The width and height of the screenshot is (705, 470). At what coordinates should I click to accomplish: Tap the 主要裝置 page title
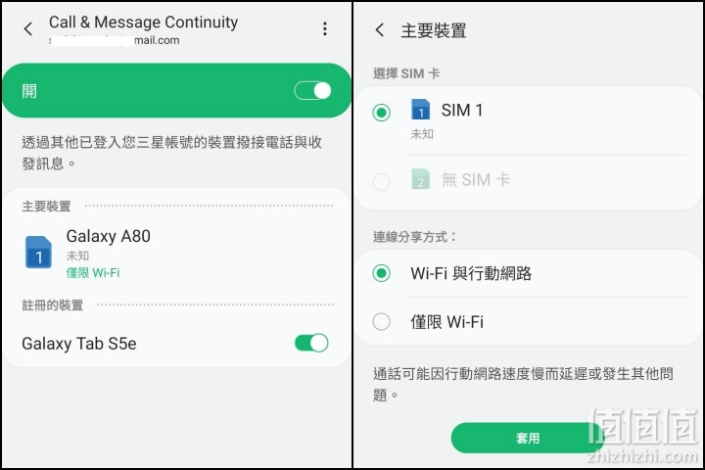[x=434, y=30]
